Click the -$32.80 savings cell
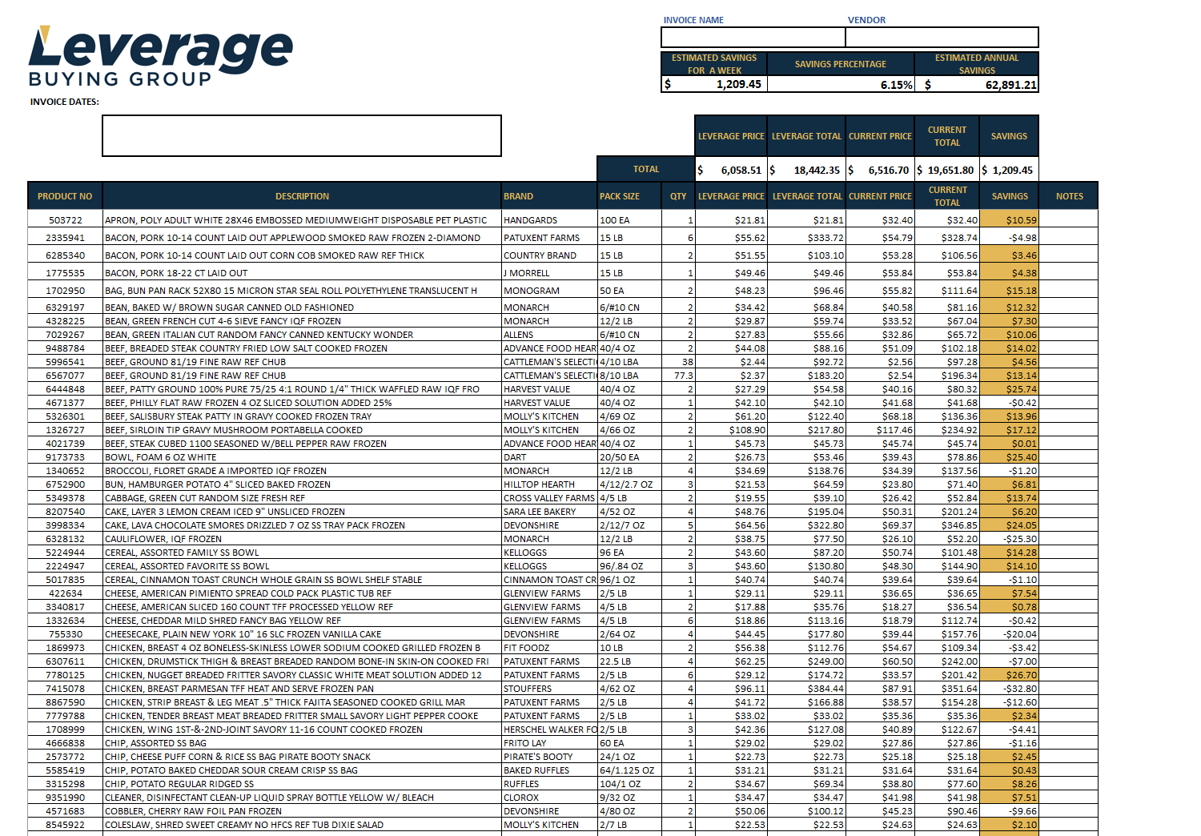Screen dimensions: 1201x836 pos(1010,689)
